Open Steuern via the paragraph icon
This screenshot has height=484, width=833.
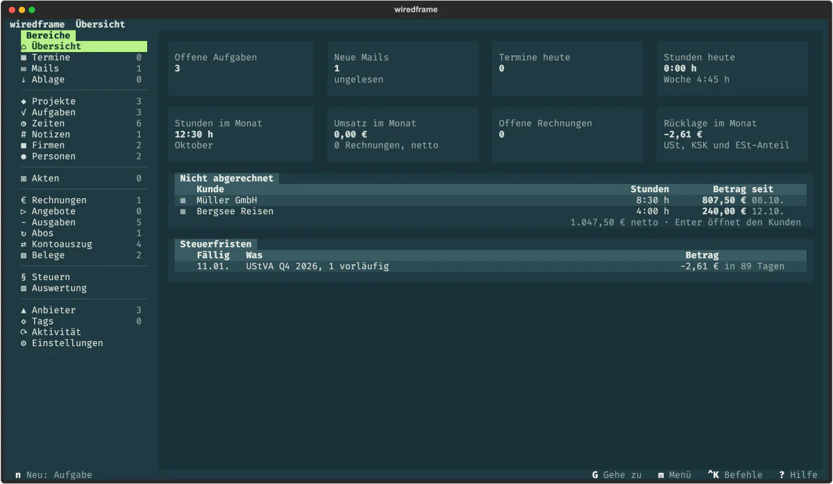pyautogui.click(x=24, y=277)
